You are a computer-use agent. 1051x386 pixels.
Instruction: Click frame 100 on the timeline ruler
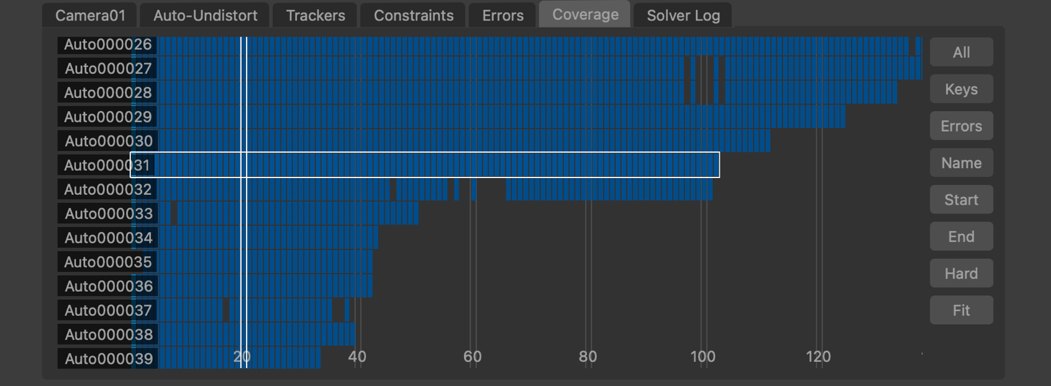click(x=703, y=357)
